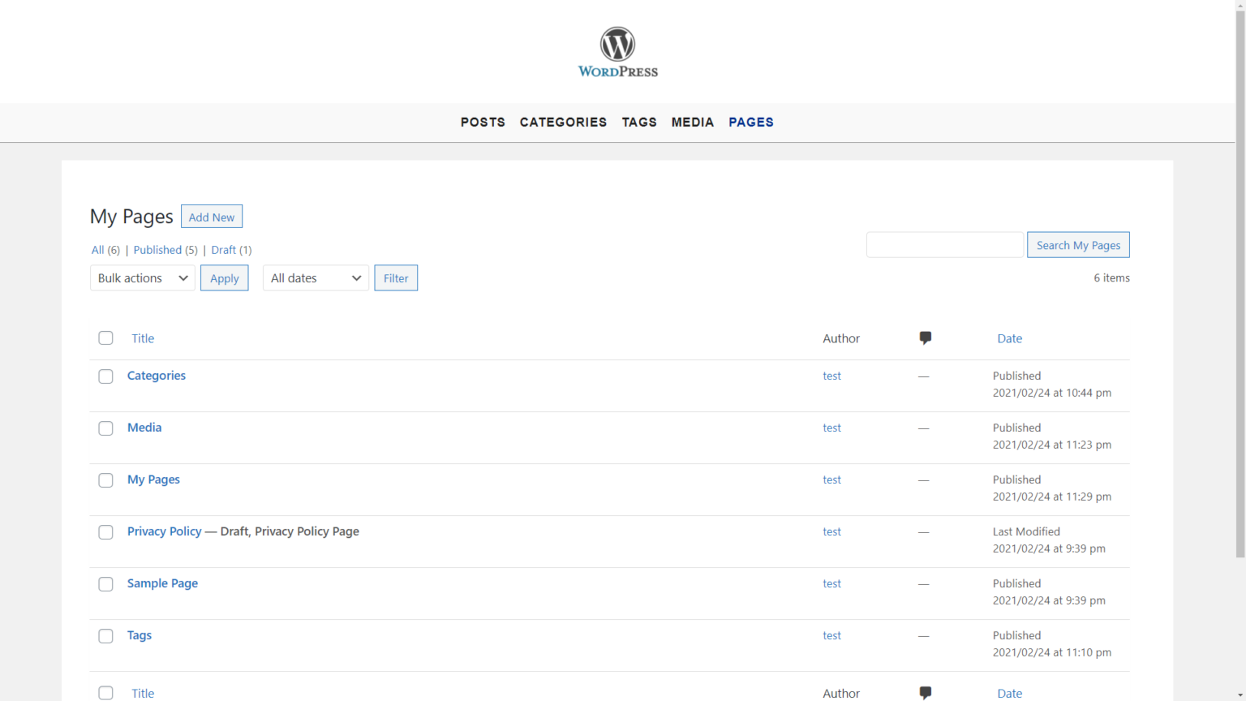Viewport: 1246px width, 701px height.
Task: Check the checkbox next to Tags page
Action: (x=105, y=635)
